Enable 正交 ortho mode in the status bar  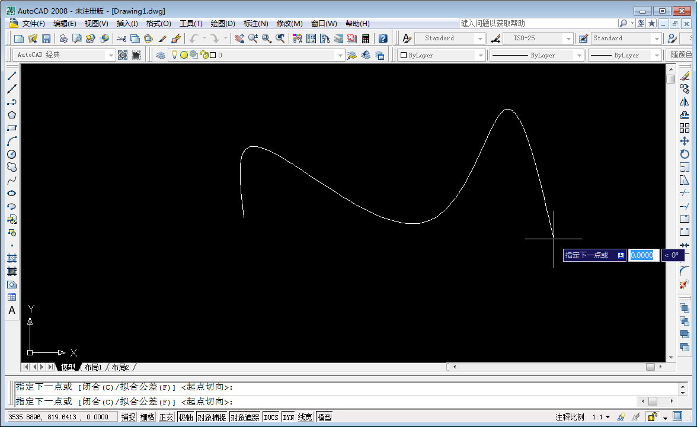tap(167, 416)
